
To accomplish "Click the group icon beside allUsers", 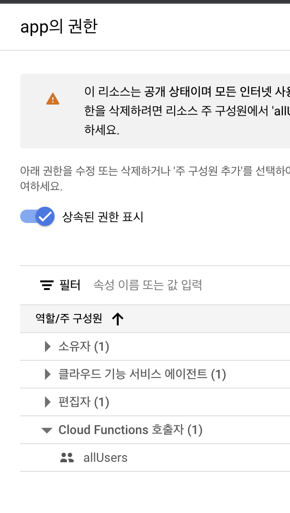I will 67,457.
